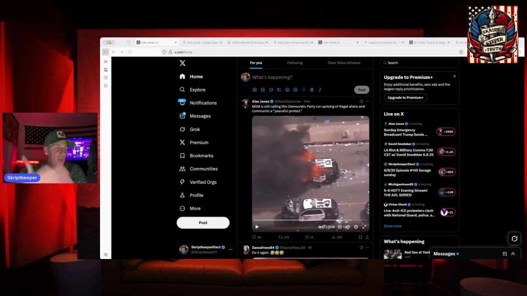Screen dimensions: 527x296
Task: Open the SkriptkeeperElect account options menu
Action: click(230, 250)
